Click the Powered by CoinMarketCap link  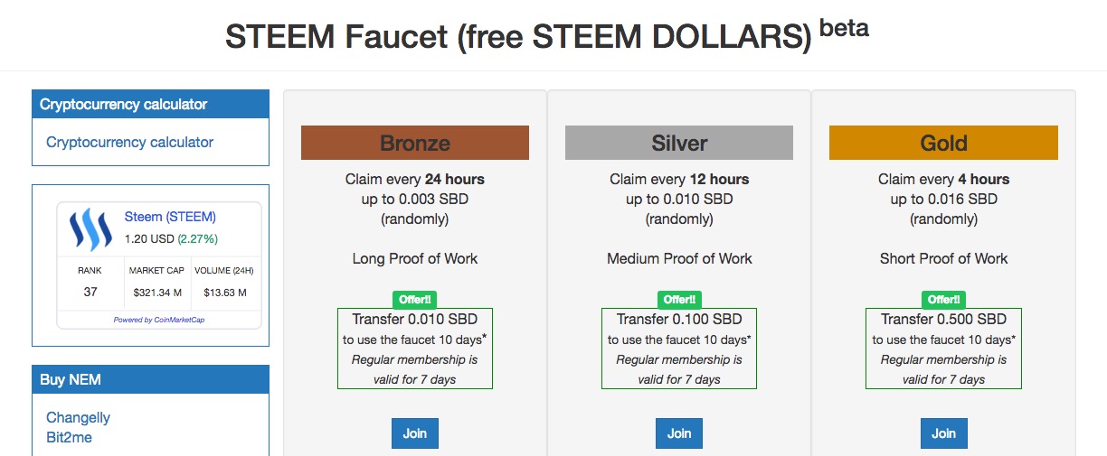(x=159, y=320)
